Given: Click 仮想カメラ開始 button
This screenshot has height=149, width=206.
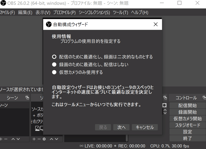Looking at the screenshot, I should click(188, 119).
